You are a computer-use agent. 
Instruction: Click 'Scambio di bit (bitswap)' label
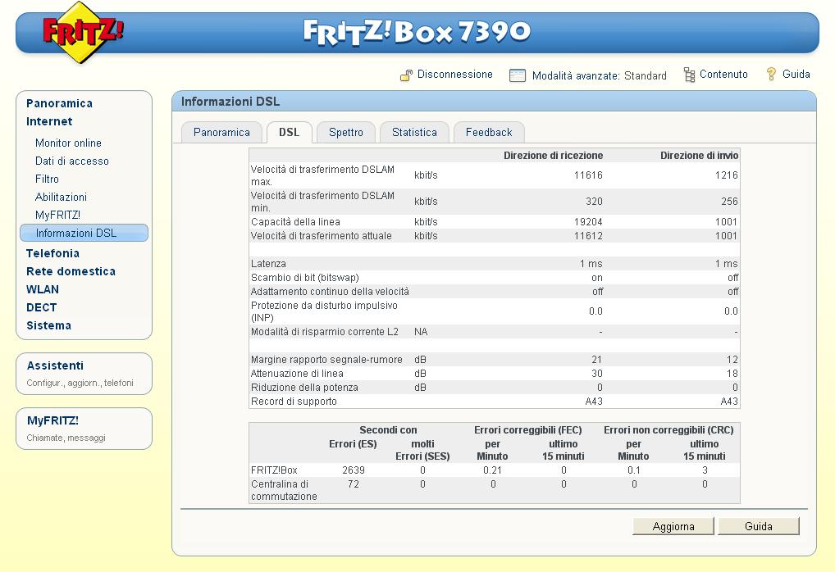click(304, 277)
